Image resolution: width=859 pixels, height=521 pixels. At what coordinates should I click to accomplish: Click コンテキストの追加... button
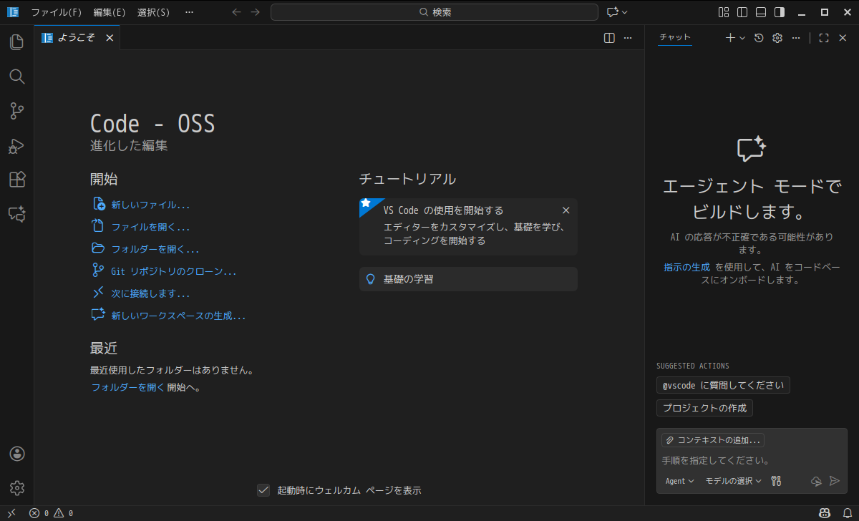[x=713, y=440]
